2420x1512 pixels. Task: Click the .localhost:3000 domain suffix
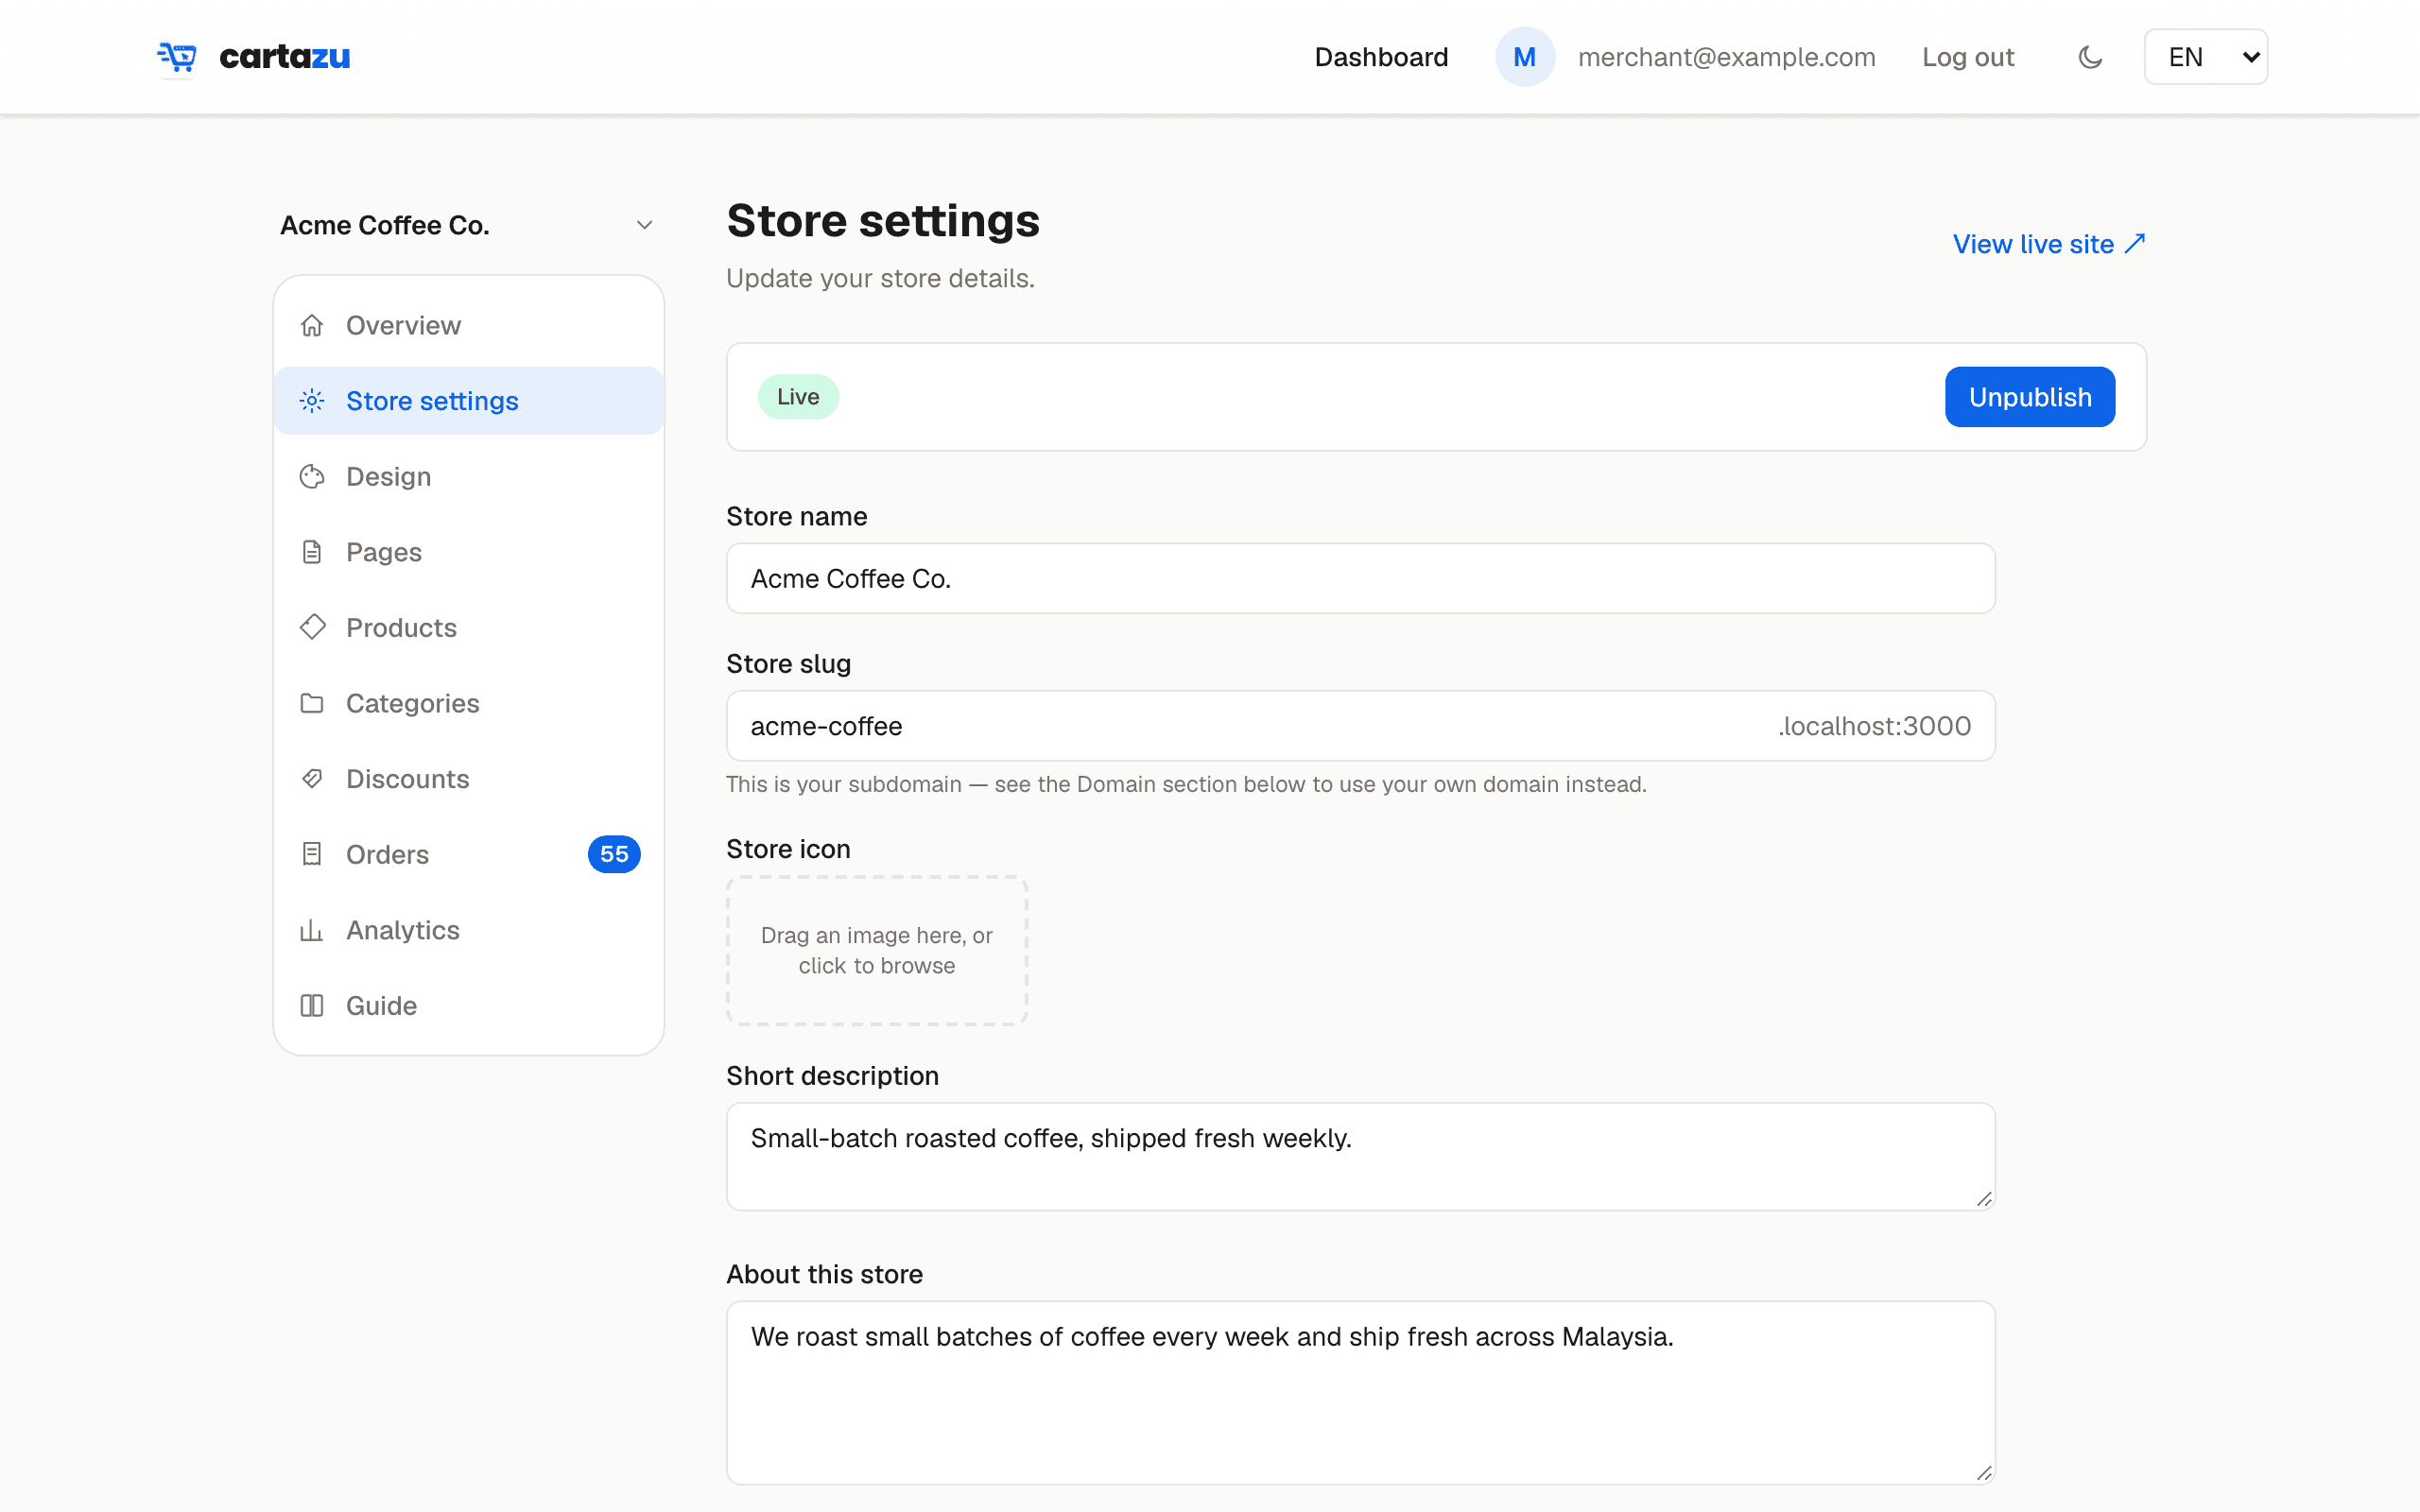[x=1874, y=726]
